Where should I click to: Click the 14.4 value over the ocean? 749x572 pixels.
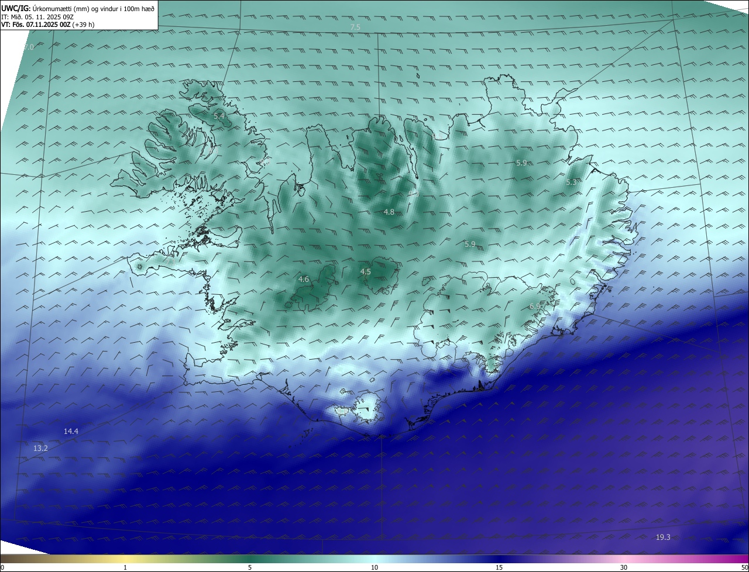(71, 431)
